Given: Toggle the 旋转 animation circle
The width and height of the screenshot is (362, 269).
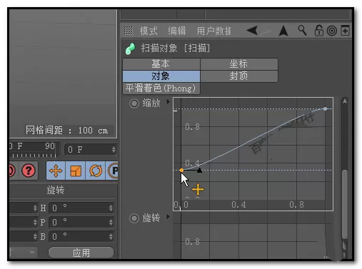Looking at the screenshot, I should point(134,218).
